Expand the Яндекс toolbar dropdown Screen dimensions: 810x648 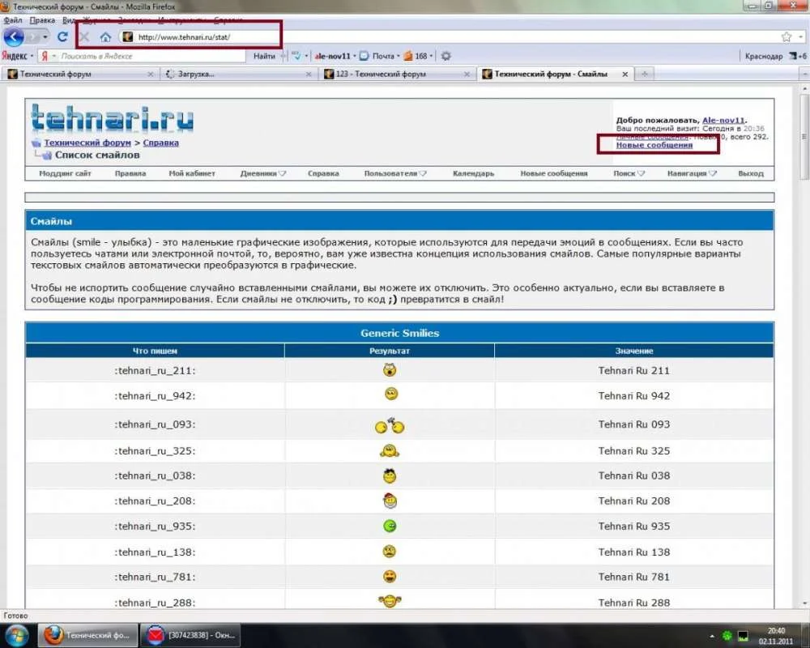pos(32,56)
